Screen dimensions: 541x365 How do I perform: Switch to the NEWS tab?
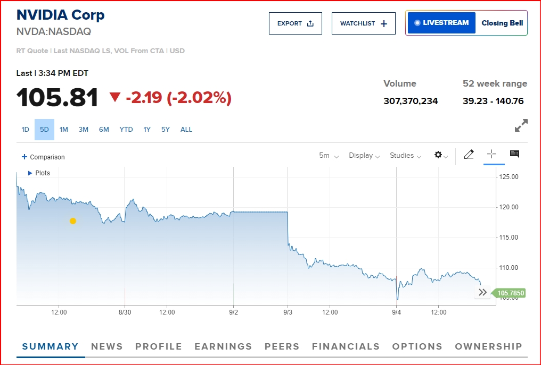point(107,346)
